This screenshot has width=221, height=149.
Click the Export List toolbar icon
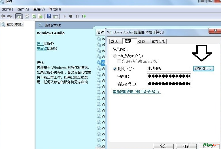[x=40, y=16]
